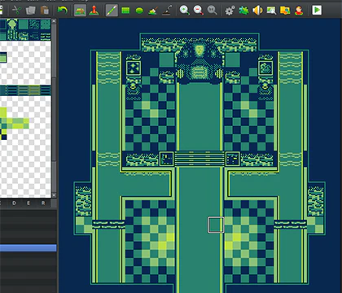Switch to tileset tab D
The image size is (342, 293).
[14, 203]
